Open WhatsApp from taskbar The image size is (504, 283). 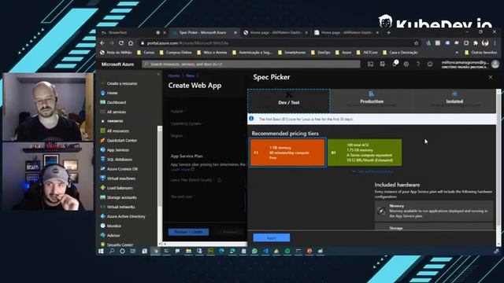click(x=254, y=252)
